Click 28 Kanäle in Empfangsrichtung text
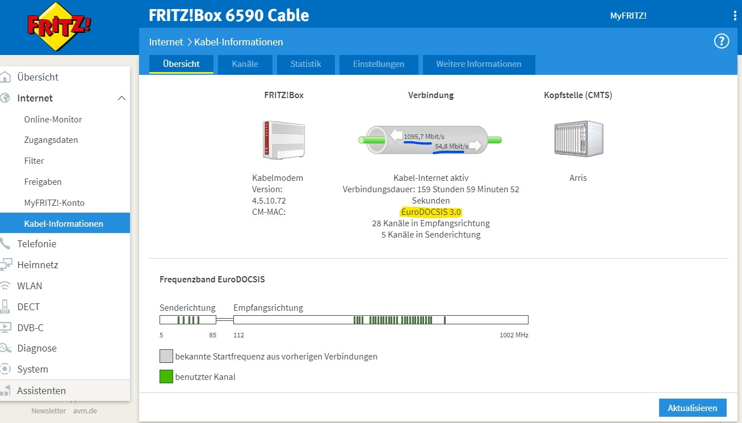Screen dimensions: 742x423 click(x=431, y=223)
